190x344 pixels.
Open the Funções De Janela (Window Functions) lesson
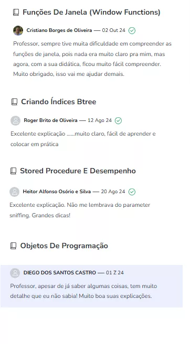(x=91, y=12)
